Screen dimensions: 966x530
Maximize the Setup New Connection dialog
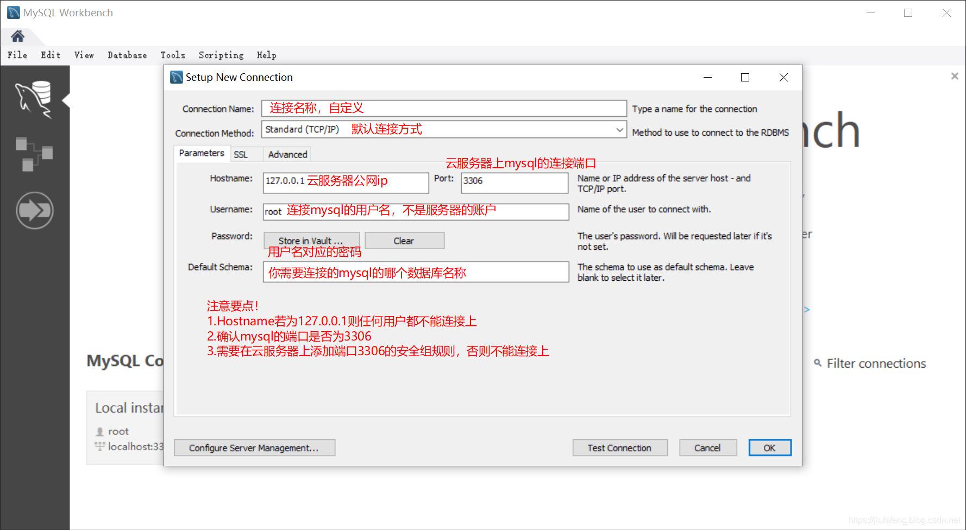pos(745,78)
